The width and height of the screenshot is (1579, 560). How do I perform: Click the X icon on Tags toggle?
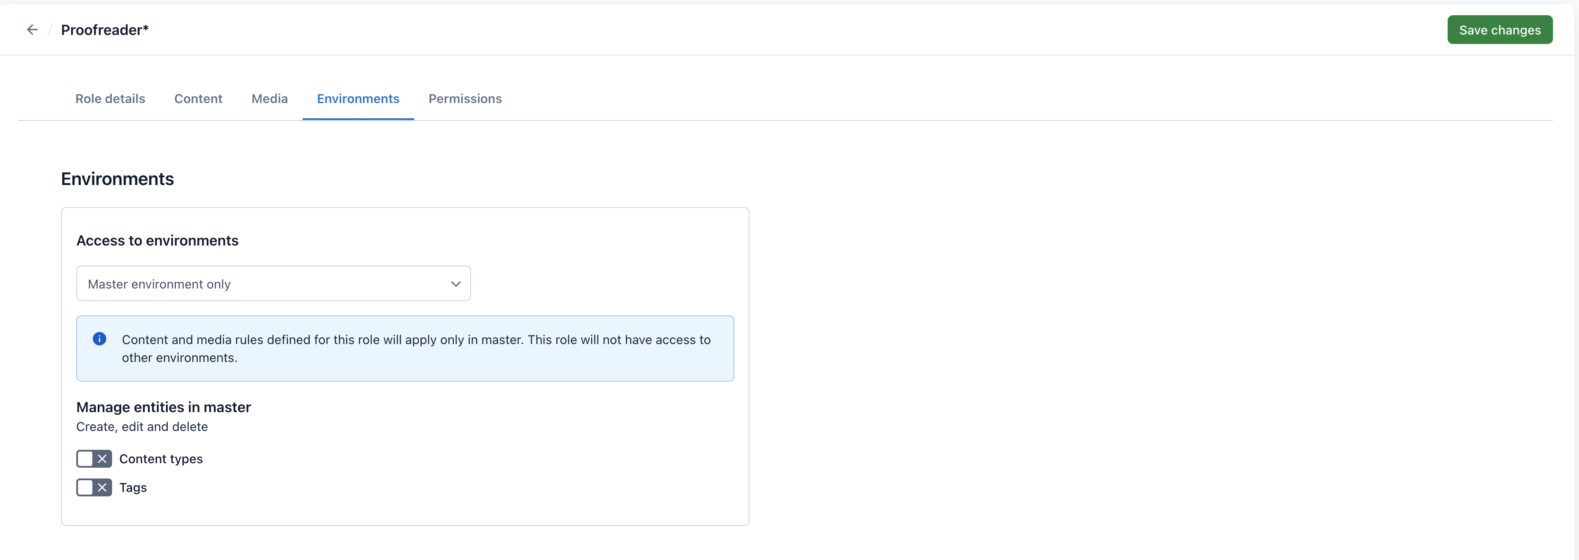pos(101,487)
